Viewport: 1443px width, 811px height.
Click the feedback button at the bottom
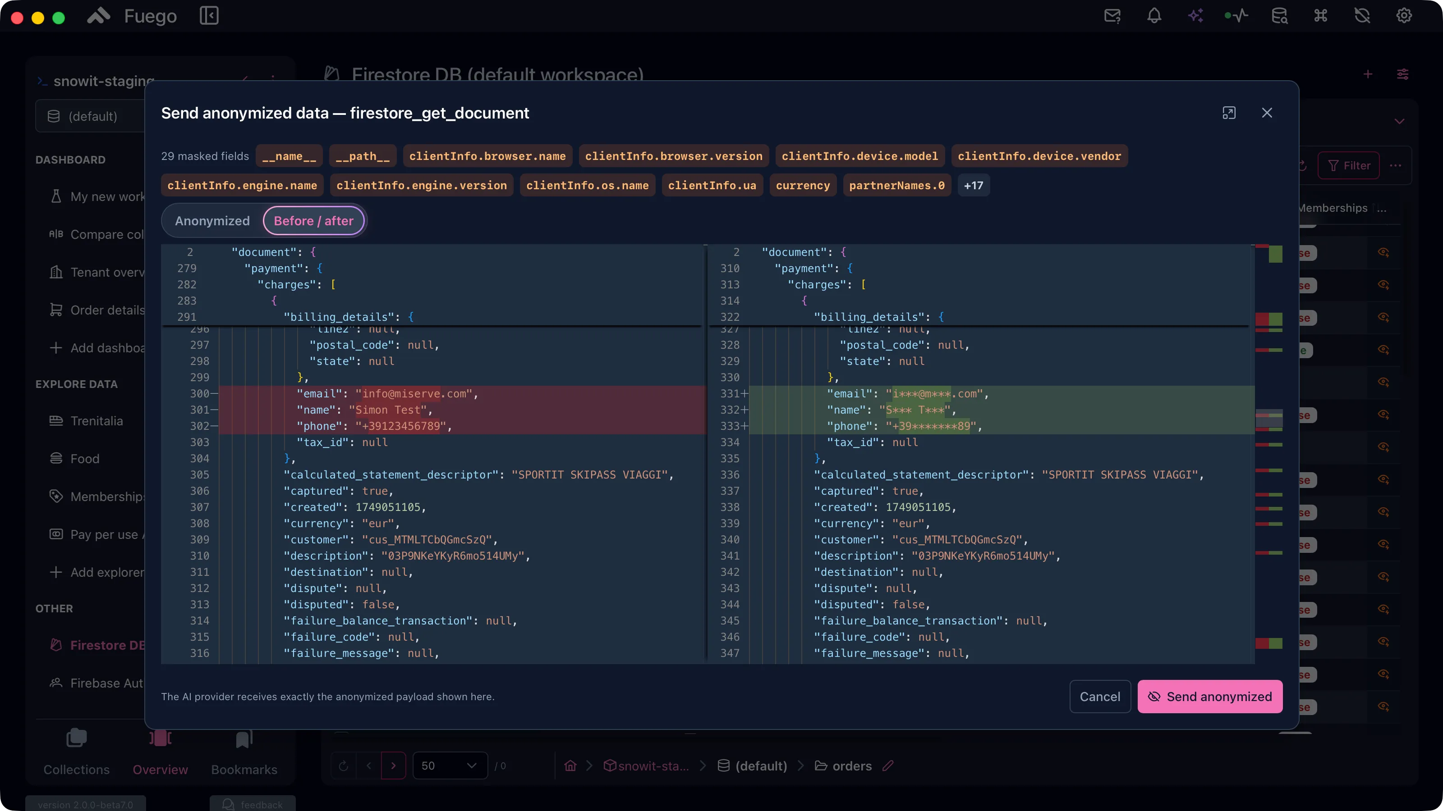[x=253, y=804]
